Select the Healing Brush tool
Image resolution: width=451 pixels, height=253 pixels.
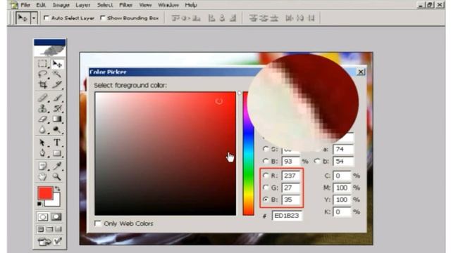(x=42, y=98)
